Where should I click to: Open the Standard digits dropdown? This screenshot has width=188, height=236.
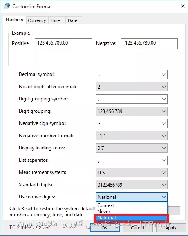[x=132, y=185]
